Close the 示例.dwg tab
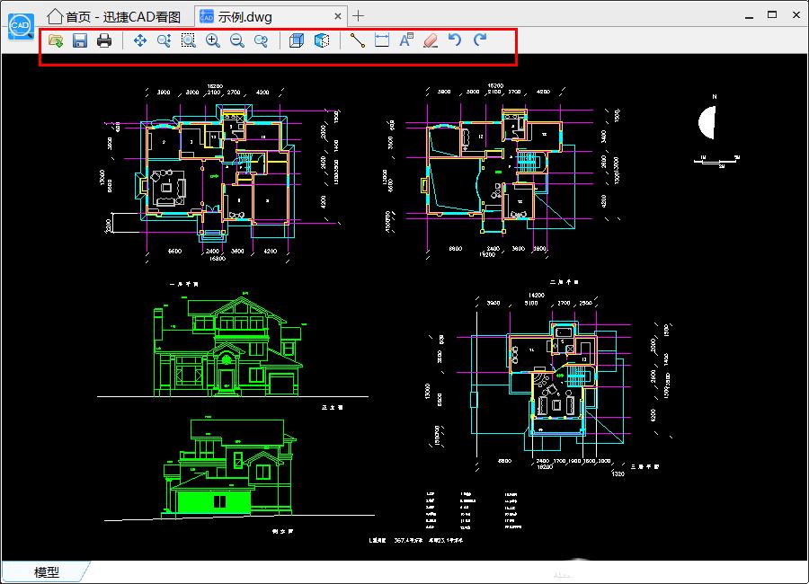The height and width of the screenshot is (584, 809). coord(337,16)
